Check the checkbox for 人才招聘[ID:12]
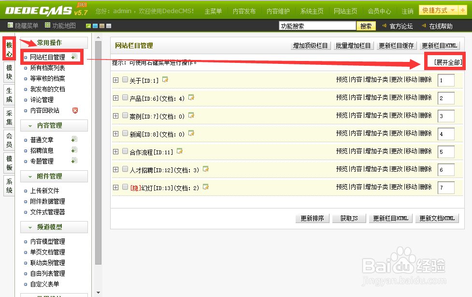Screen dimensions: 472x297 pos(125,169)
